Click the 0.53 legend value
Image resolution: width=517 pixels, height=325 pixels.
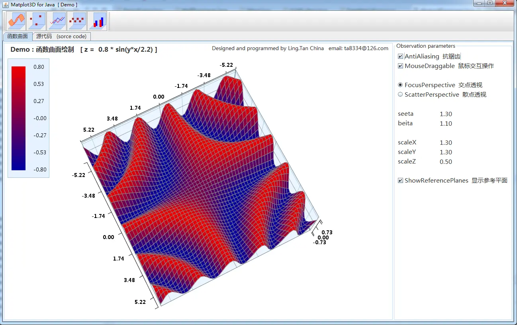pyautogui.click(x=39, y=84)
